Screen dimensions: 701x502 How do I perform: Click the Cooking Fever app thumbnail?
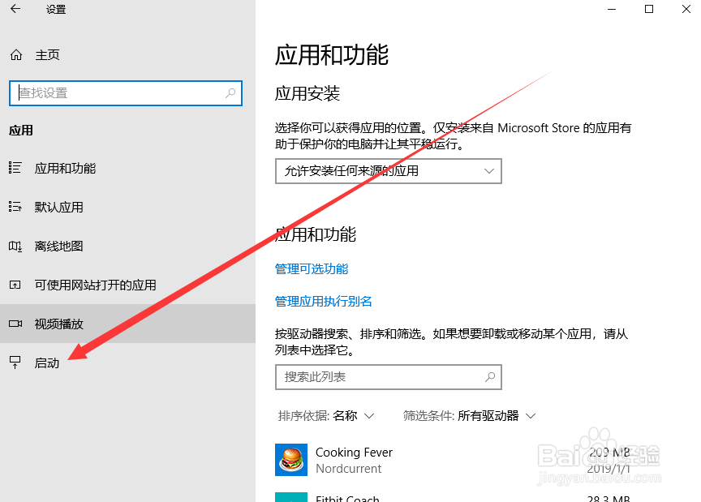coord(291,460)
